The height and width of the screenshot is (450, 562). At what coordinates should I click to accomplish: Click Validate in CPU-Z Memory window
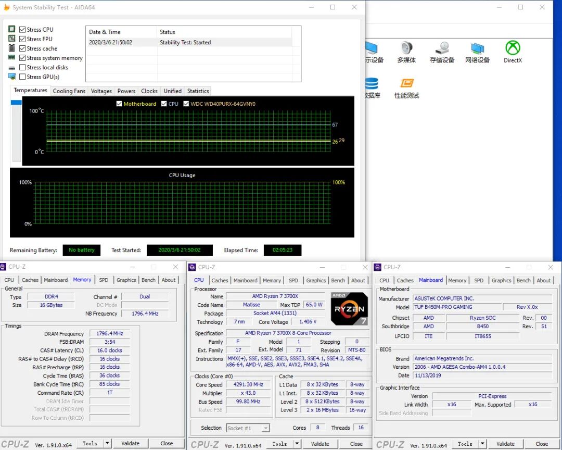pyautogui.click(x=131, y=444)
